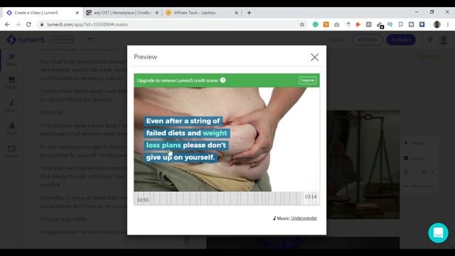
Task: Click the scene Preview option beside thumbnail
Action: [x=415, y=144]
